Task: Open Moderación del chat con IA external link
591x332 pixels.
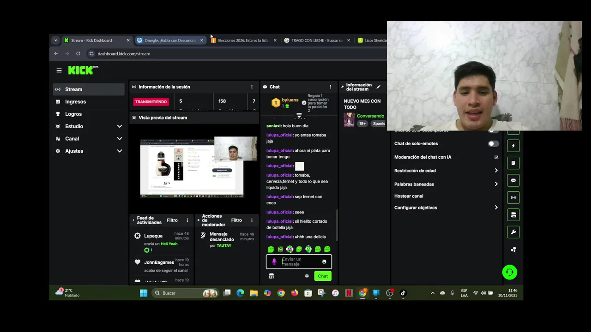Action: coord(496,157)
